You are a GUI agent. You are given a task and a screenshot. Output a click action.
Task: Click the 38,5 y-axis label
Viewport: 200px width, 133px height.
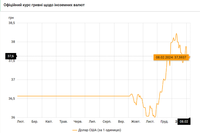tap(11, 23)
